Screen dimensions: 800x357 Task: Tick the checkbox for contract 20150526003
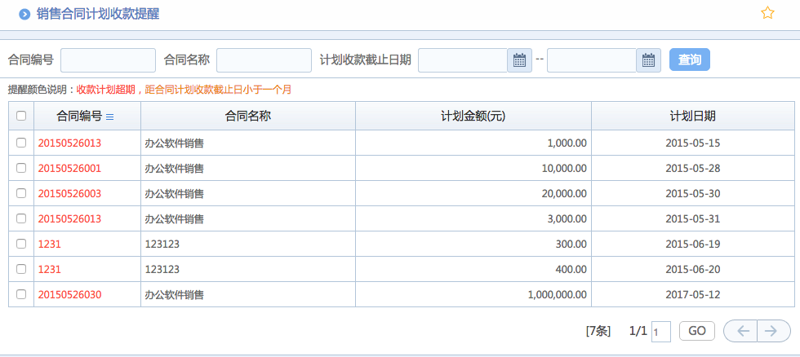(21, 193)
